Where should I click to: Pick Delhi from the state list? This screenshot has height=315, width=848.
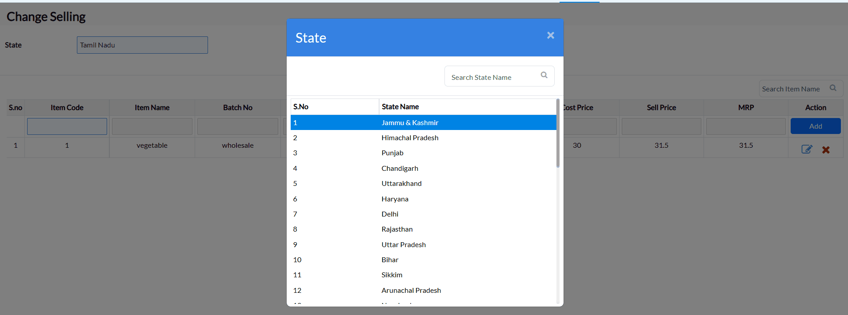(390, 214)
